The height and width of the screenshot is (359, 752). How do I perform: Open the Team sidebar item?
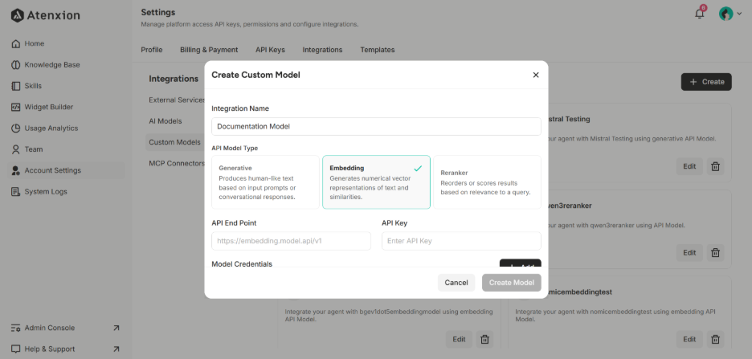(27, 149)
